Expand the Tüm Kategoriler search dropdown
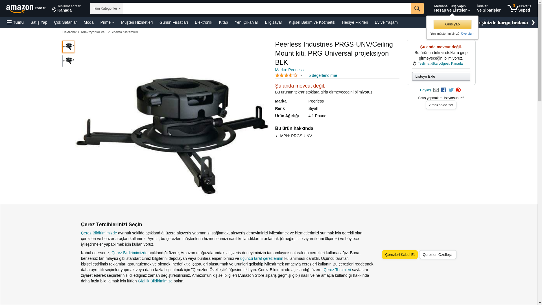 [107, 8]
